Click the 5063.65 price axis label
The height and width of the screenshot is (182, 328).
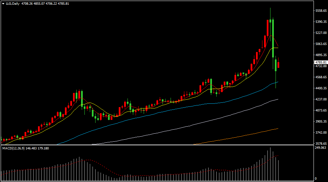[x=321, y=44]
